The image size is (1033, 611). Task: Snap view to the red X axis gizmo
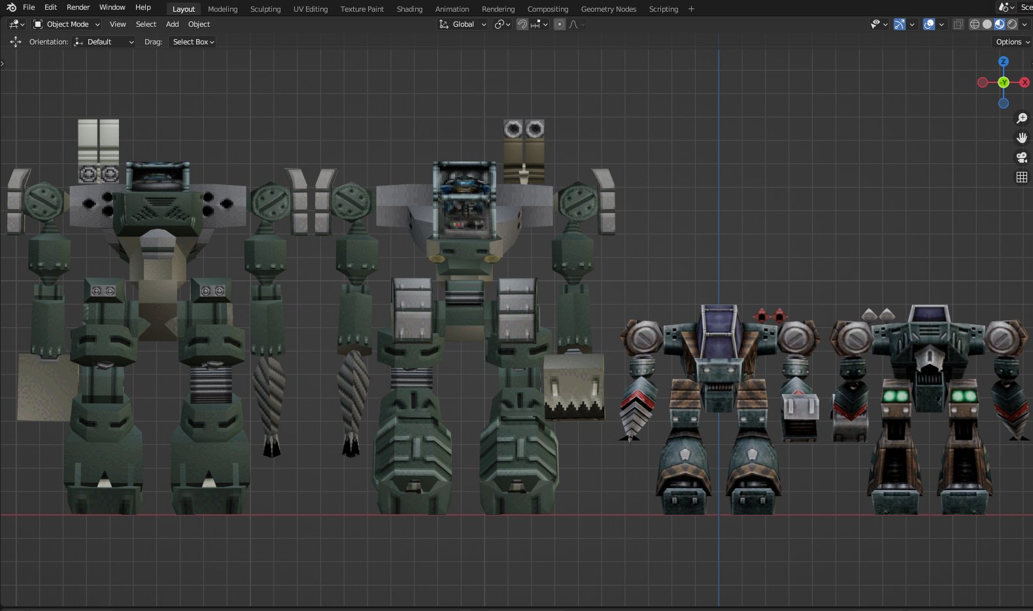point(1025,82)
